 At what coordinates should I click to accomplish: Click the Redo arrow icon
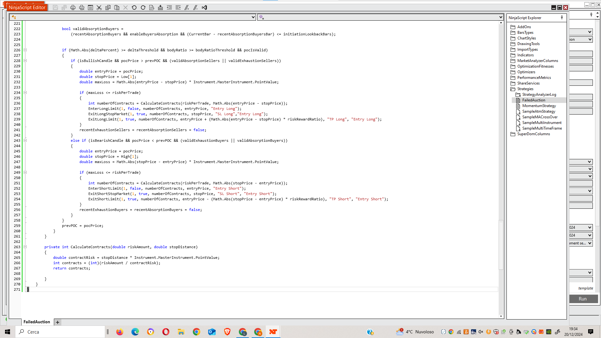(x=143, y=8)
